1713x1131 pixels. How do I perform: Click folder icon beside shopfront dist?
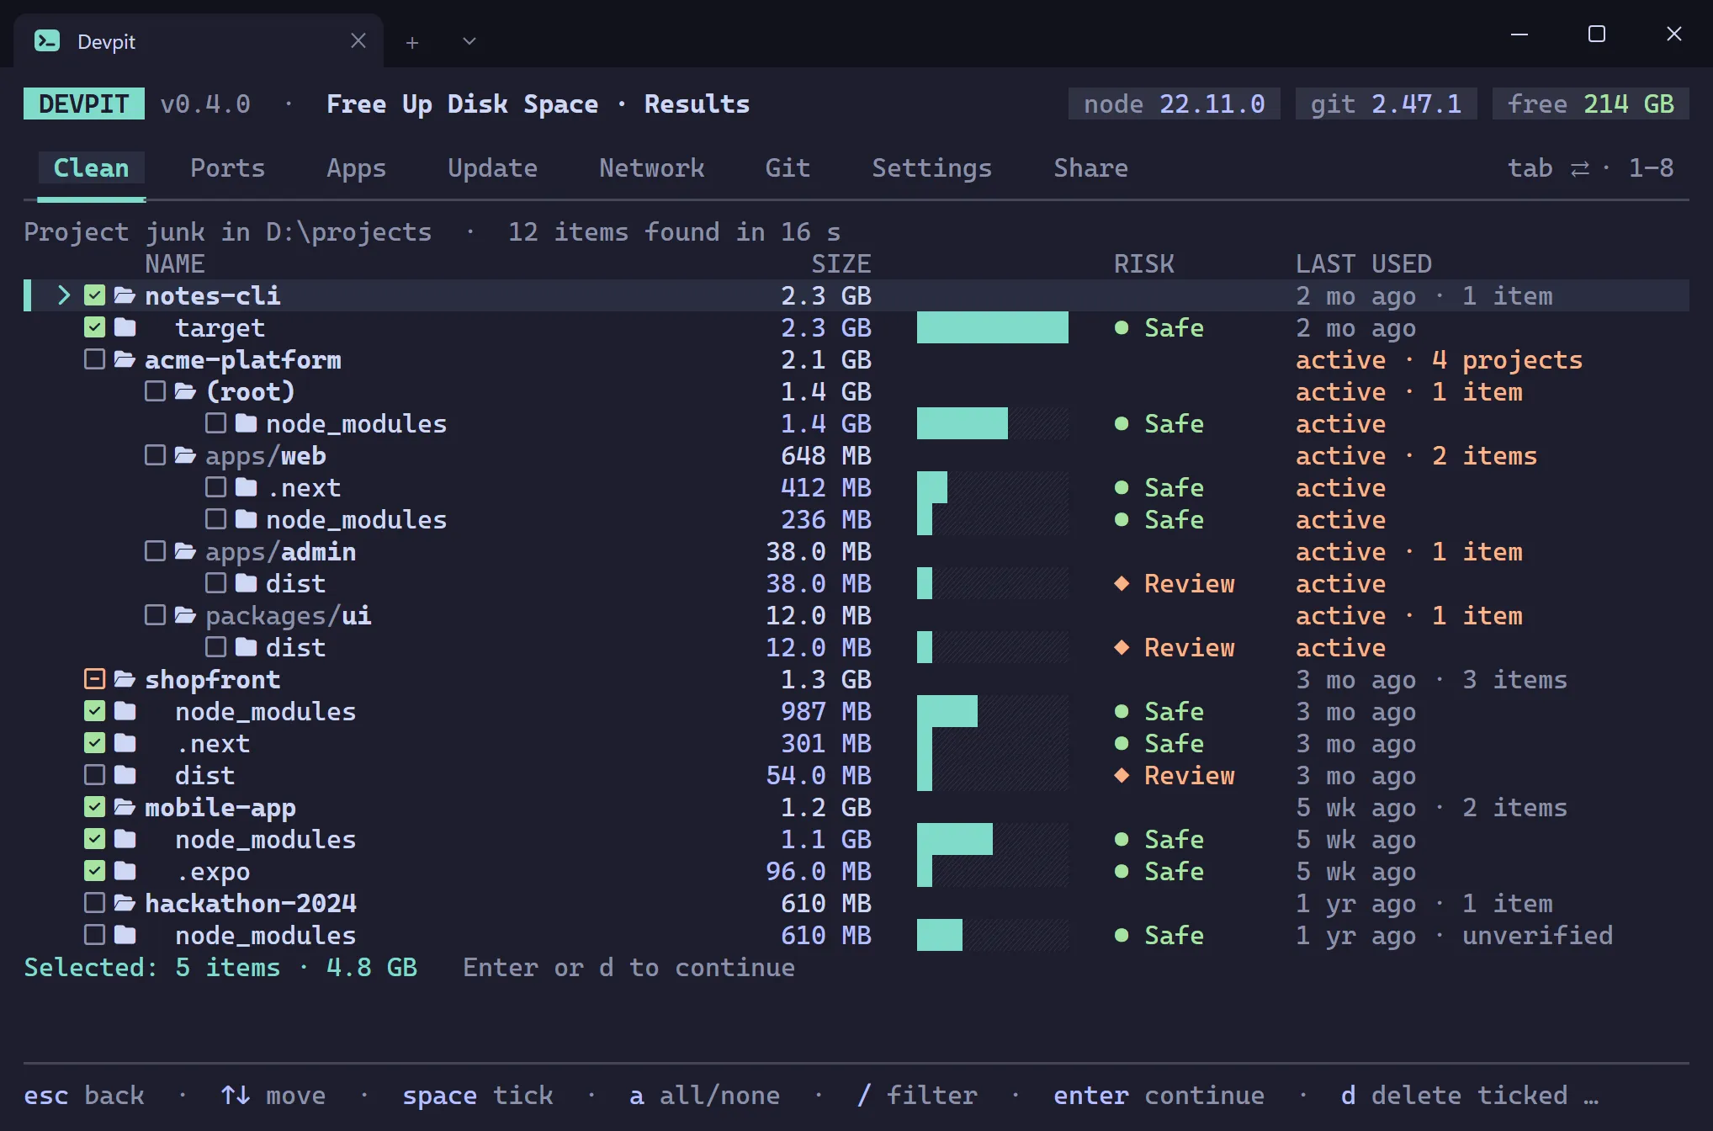pos(125,775)
